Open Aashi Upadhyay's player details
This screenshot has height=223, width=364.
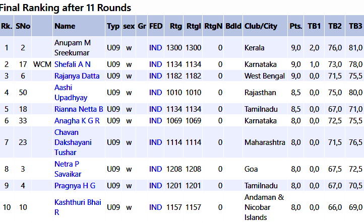pyautogui.click(x=71, y=93)
